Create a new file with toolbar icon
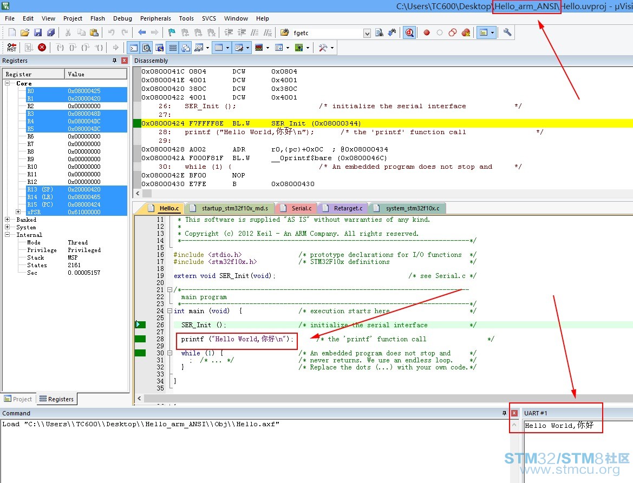This screenshot has height=483, width=633. 12,32
